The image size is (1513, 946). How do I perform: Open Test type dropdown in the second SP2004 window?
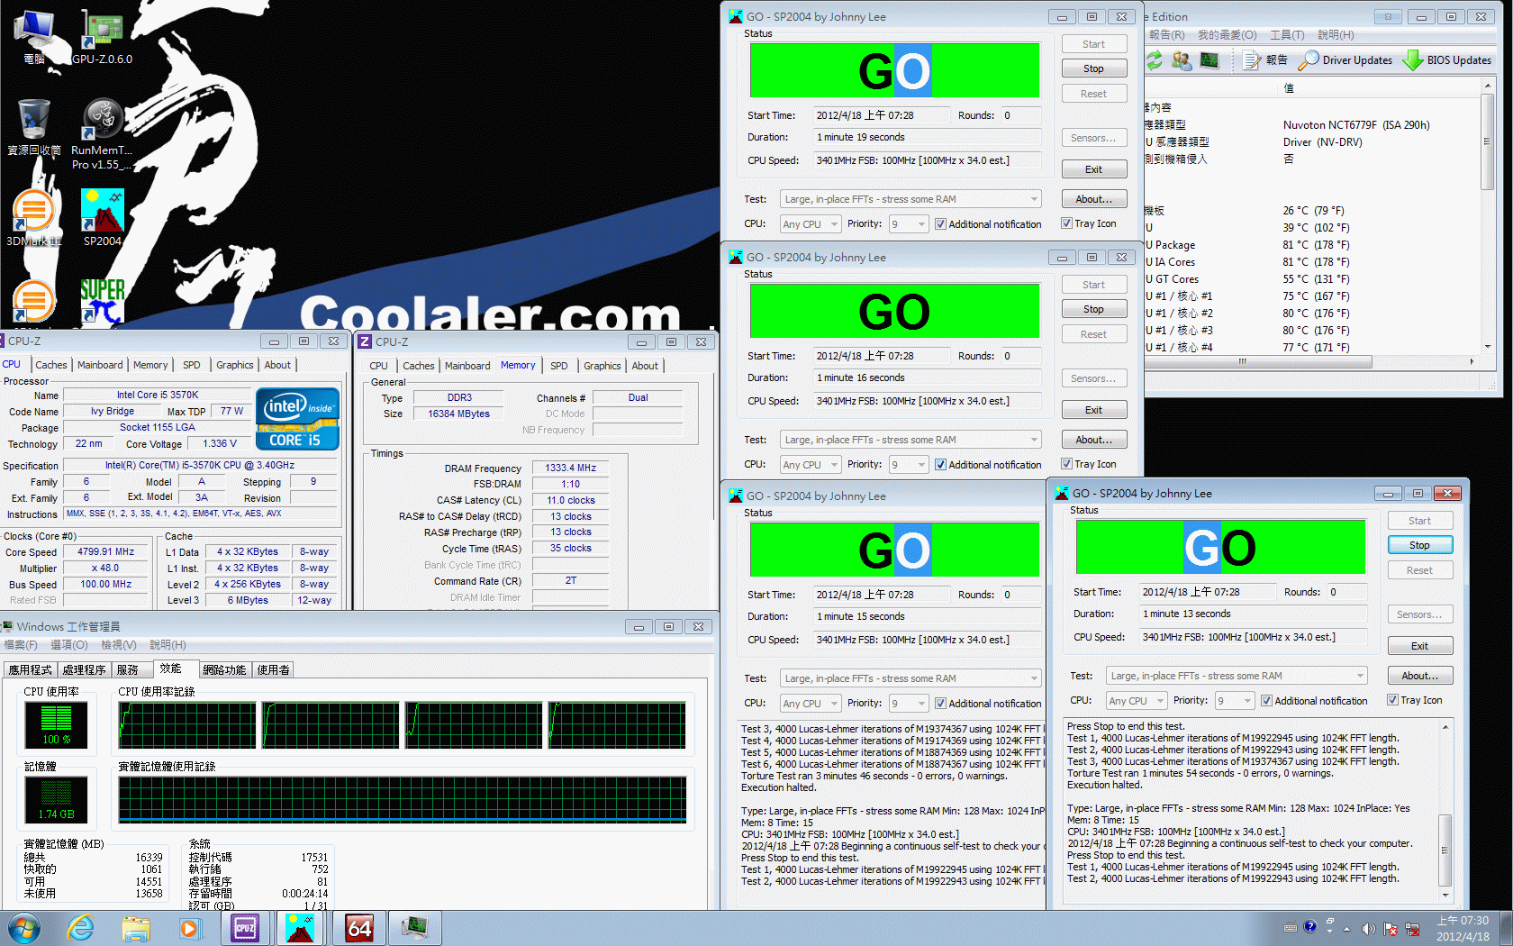pyautogui.click(x=911, y=440)
